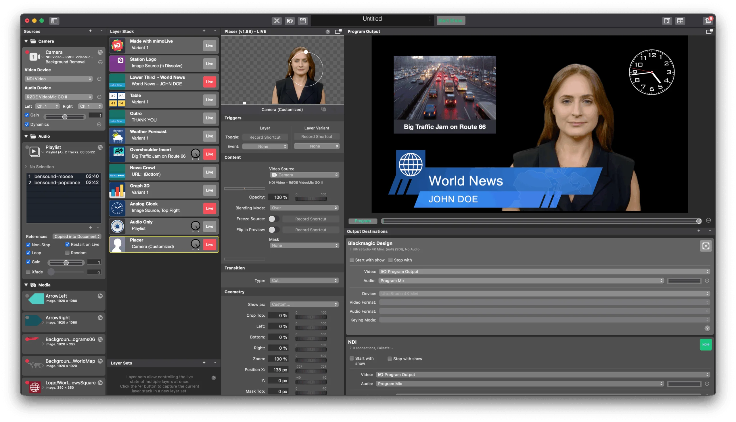Click copy icon next to Camera (Customized)
The width and height of the screenshot is (736, 422).
(324, 109)
